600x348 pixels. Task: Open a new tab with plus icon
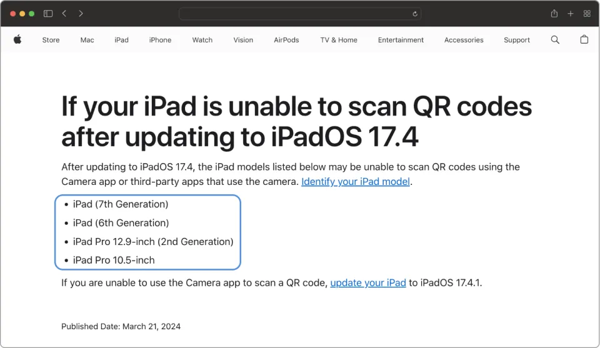pos(570,13)
